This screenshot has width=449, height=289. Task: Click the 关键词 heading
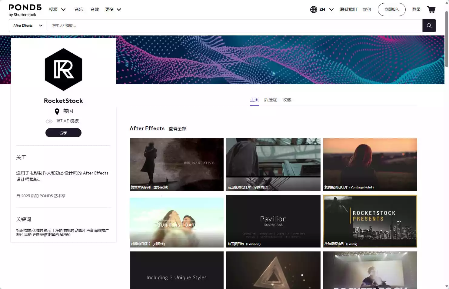point(24,219)
